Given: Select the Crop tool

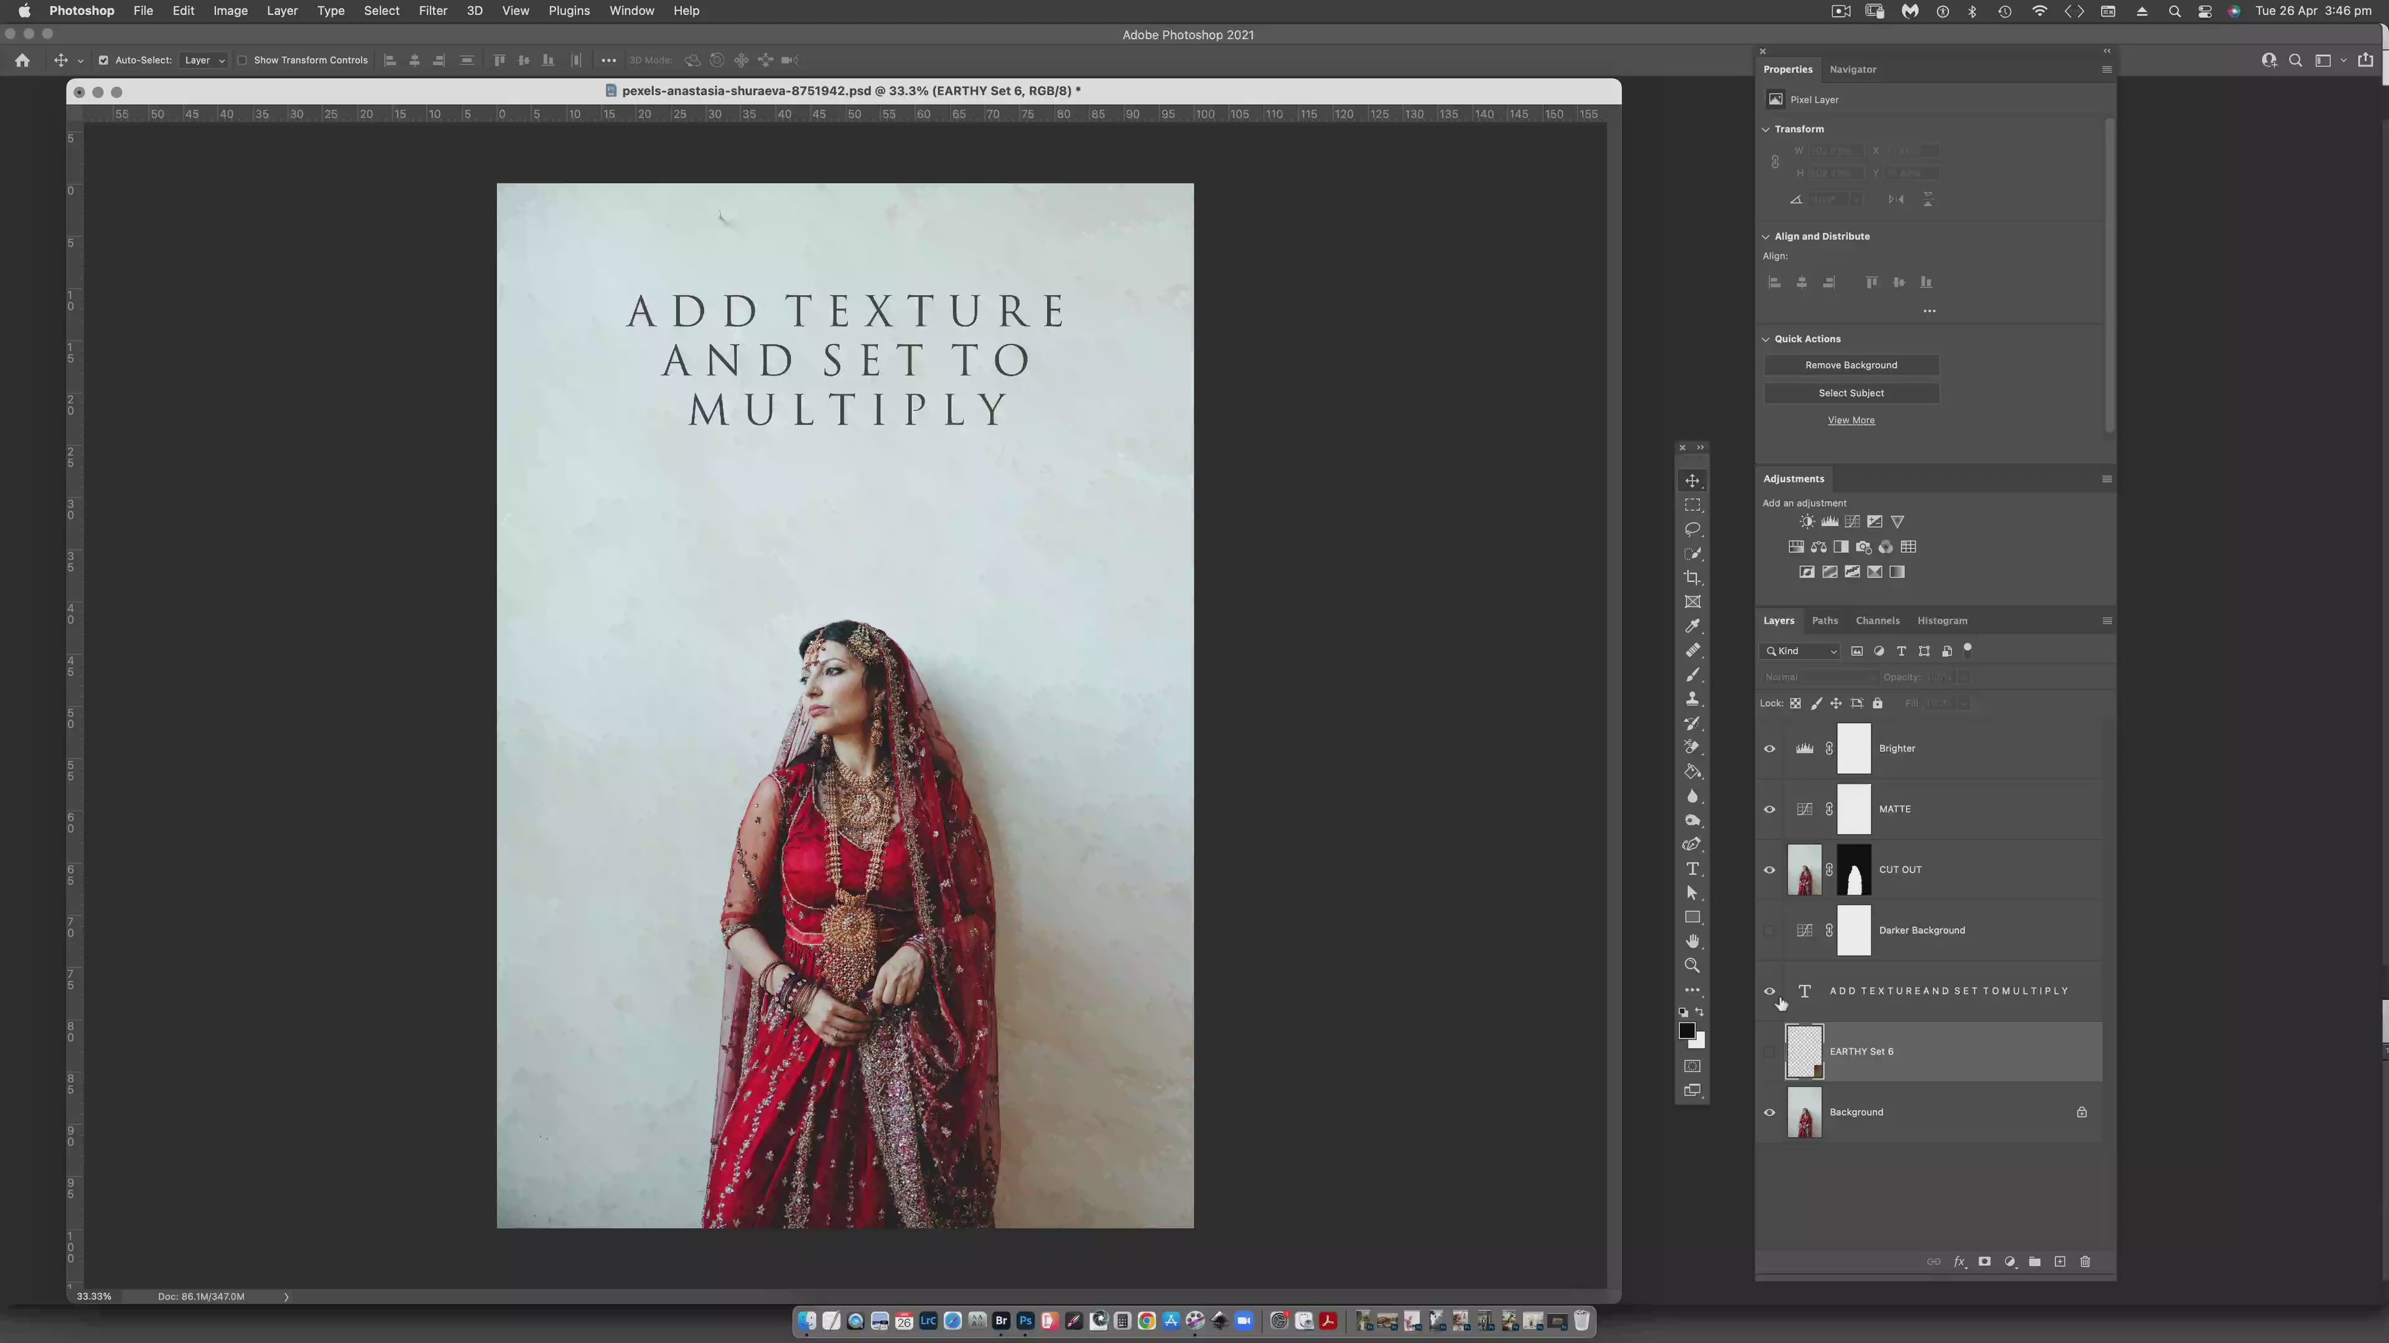Looking at the screenshot, I should [x=1692, y=578].
